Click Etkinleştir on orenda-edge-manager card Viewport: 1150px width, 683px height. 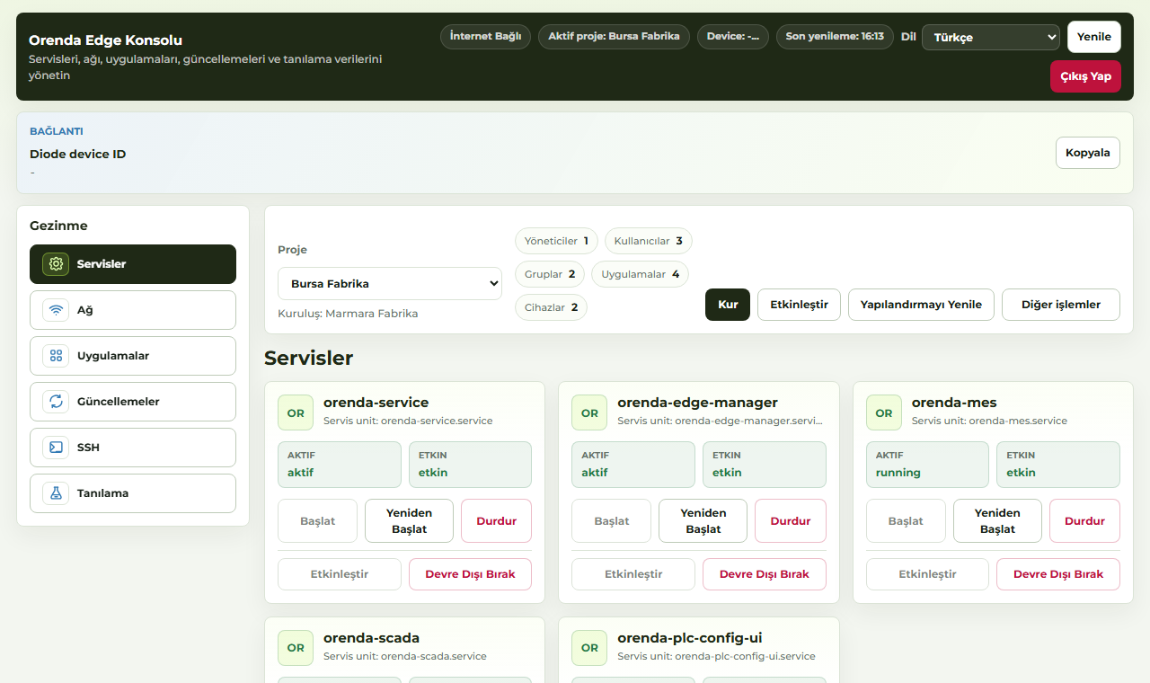point(633,574)
